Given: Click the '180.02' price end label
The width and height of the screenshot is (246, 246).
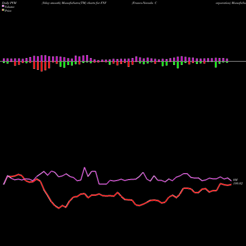Looking at the screenshot, I should (x=238, y=184).
